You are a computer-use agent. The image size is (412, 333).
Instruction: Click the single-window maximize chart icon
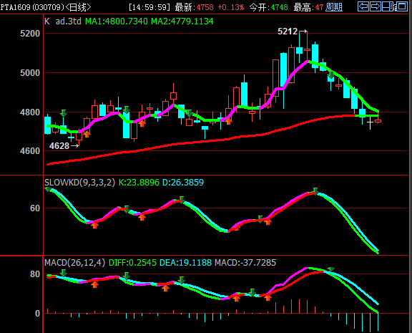click(401, 6)
